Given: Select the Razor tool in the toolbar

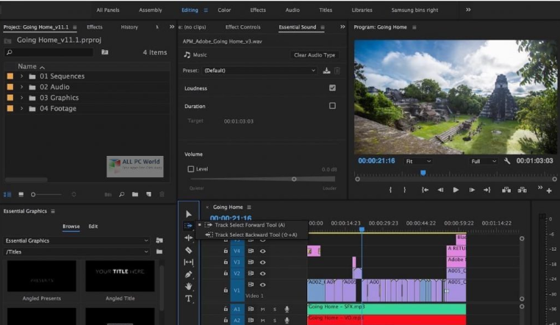Looking at the screenshot, I should pyautogui.click(x=188, y=250).
